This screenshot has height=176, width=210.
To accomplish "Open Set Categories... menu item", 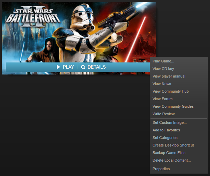I will (x=179, y=138).
